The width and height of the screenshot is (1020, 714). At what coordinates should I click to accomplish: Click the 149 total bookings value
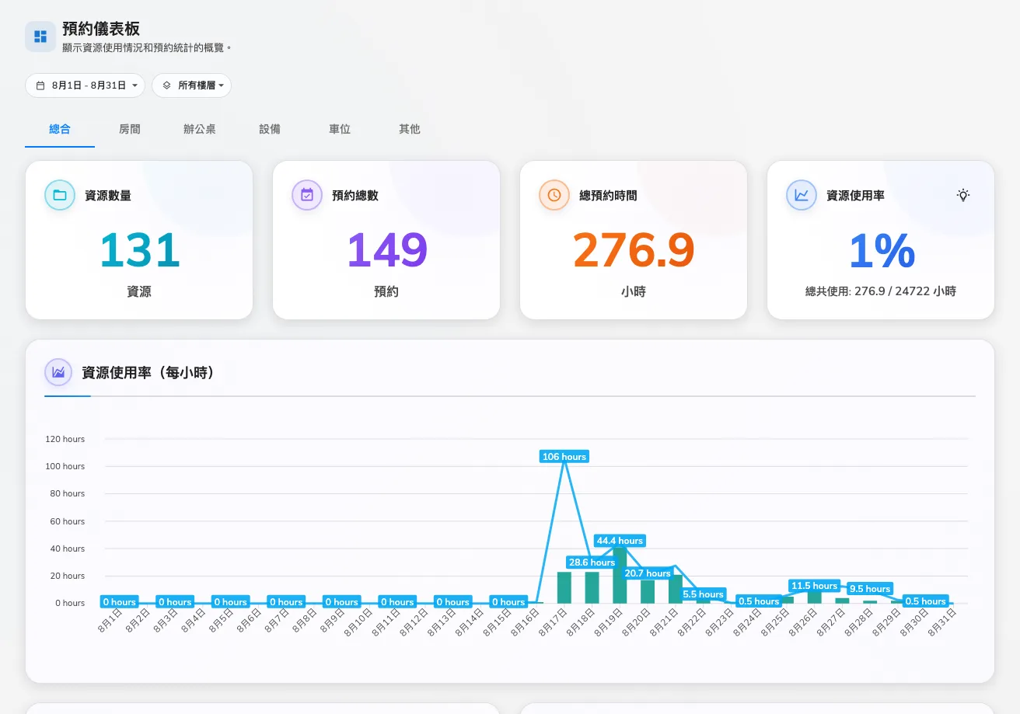click(386, 250)
